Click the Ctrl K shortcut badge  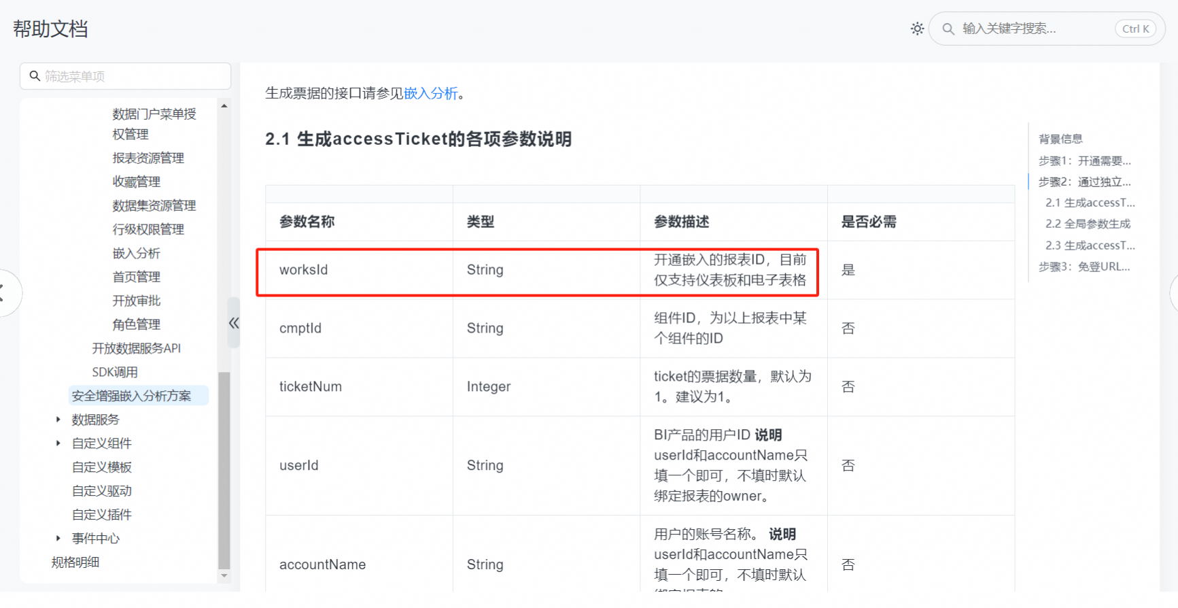click(1135, 29)
